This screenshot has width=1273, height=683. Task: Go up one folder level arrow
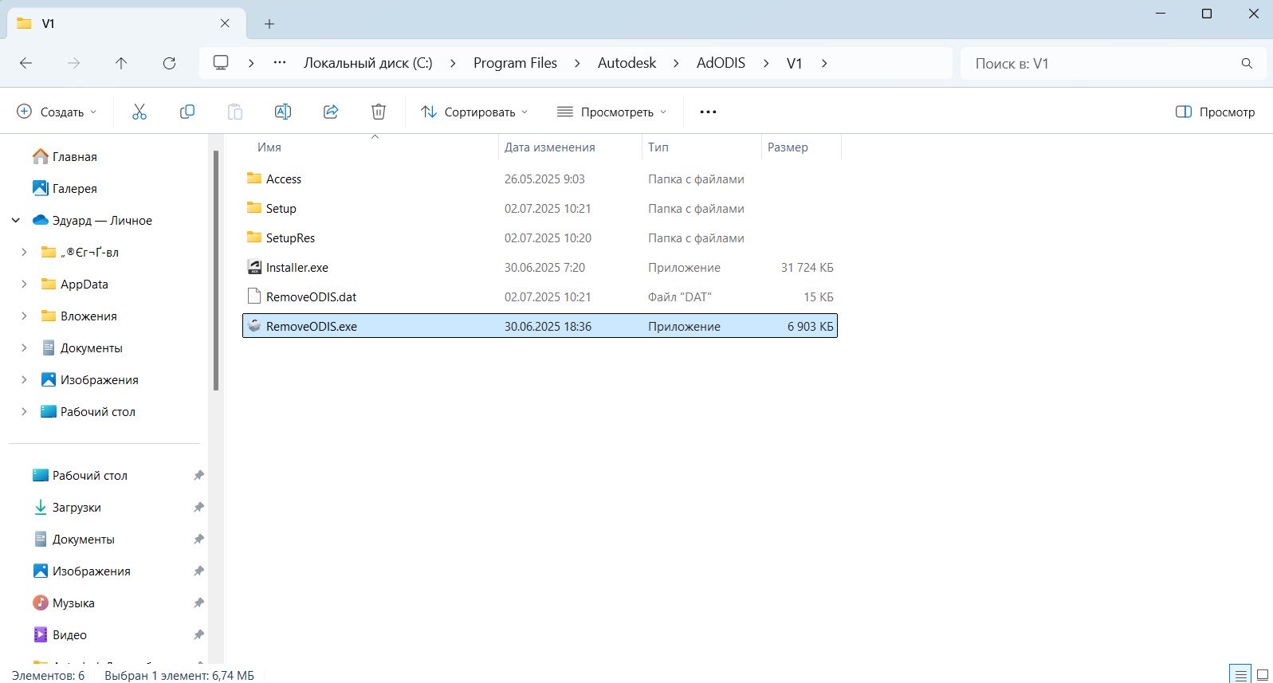pyautogui.click(x=121, y=63)
